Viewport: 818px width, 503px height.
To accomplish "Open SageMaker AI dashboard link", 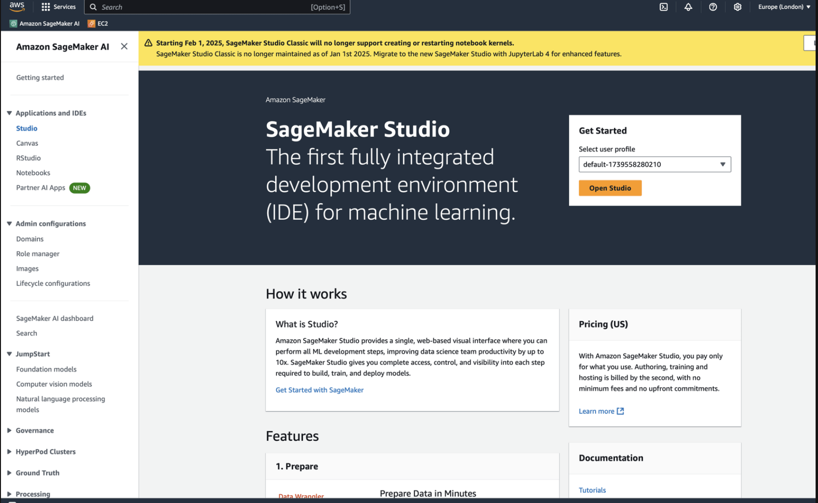I will click(x=55, y=319).
